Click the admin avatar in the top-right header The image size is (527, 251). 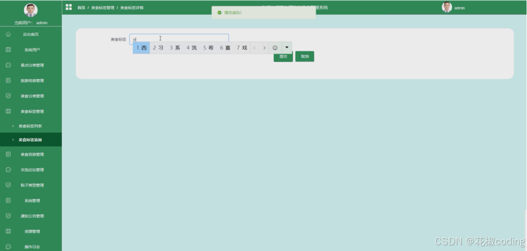pyautogui.click(x=447, y=7)
